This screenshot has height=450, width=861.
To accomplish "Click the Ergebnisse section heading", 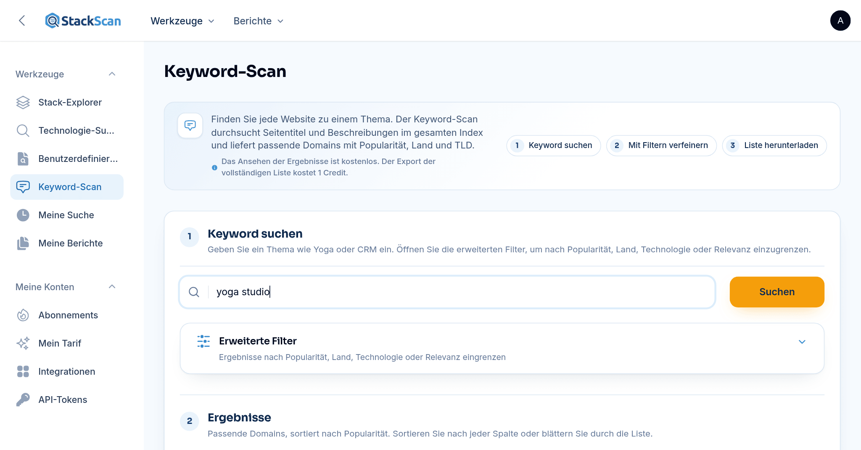I will coord(239,418).
